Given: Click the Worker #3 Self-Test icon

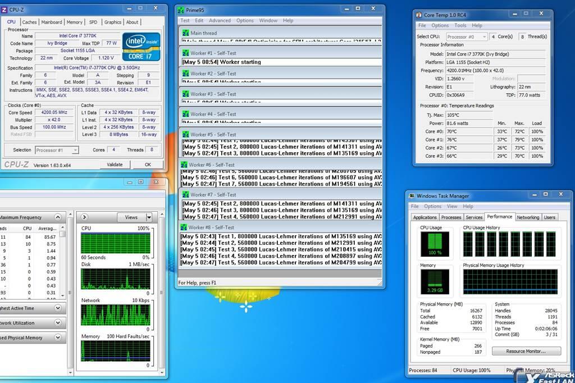Looking at the screenshot, I should pos(185,94).
